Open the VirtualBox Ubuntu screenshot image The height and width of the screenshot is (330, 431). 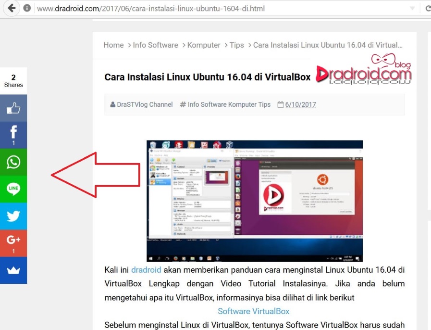255,201
